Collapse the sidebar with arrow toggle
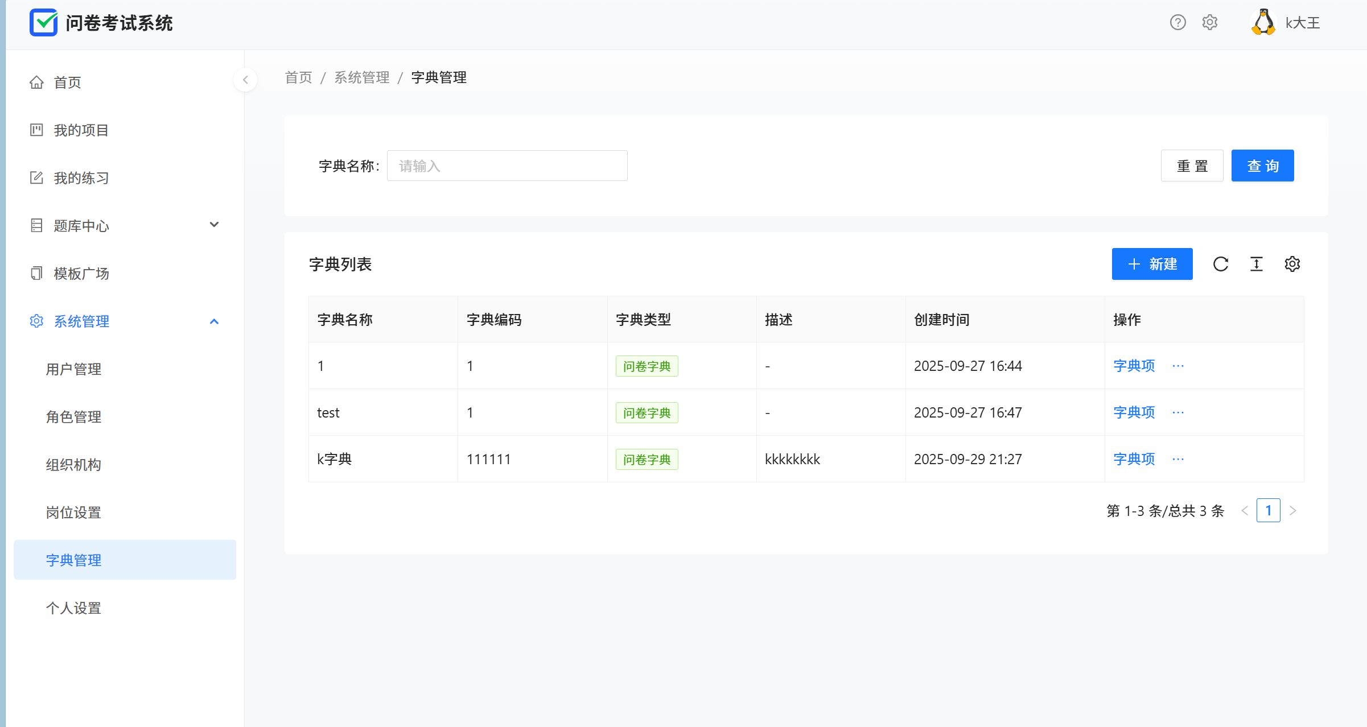The width and height of the screenshot is (1367, 727). pyautogui.click(x=245, y=80)
